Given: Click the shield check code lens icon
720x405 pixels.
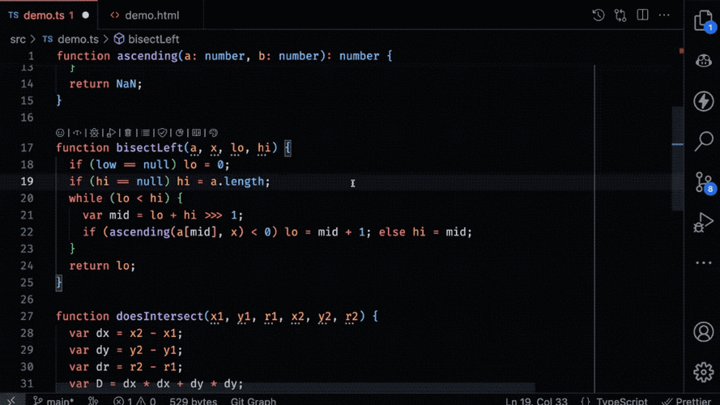Looking at the screenshot, I should 163,133.
